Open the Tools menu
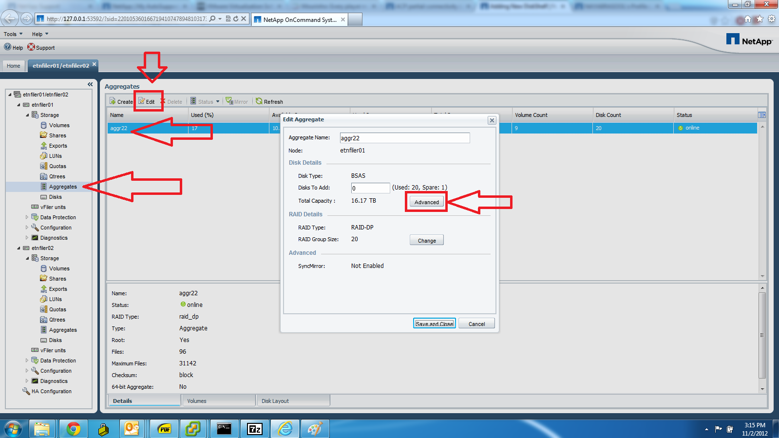779x438 pixels. (13, 34)
